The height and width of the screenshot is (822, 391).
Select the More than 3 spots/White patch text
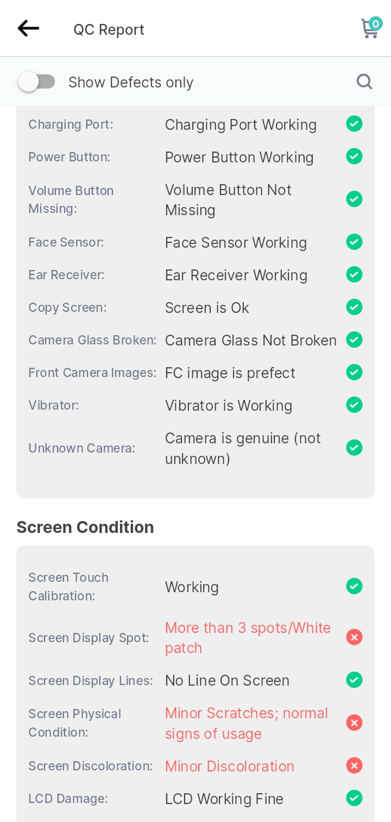pyautogui.click(x=248, y=638)
